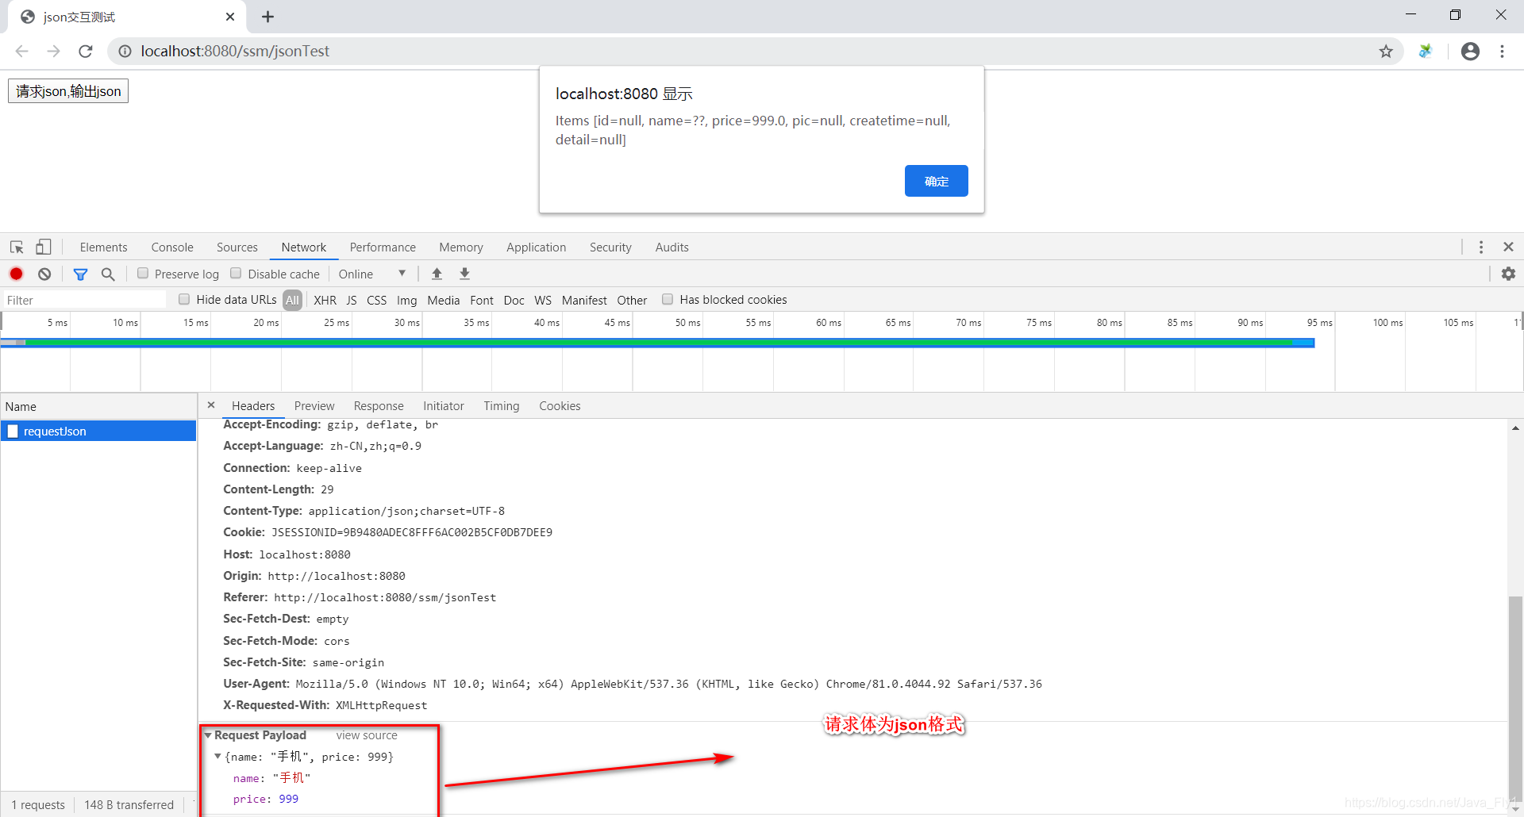
Task: Open the browser extension icon
Action: tap(1426, 51)
